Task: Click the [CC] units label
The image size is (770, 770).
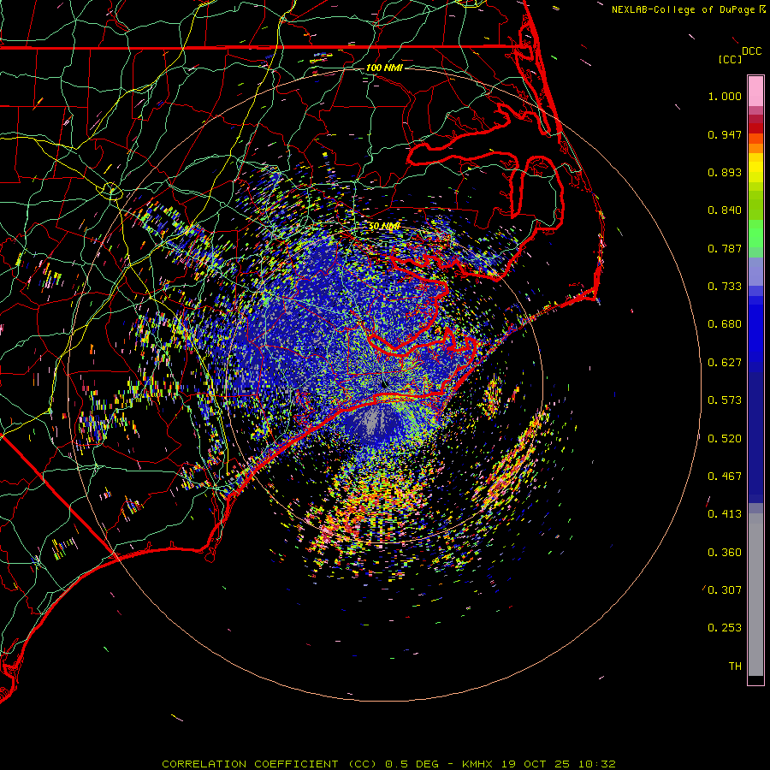Action: tap(730, 59)
